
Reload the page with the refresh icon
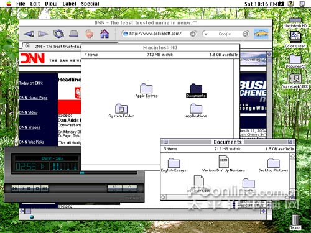[58, 34]
